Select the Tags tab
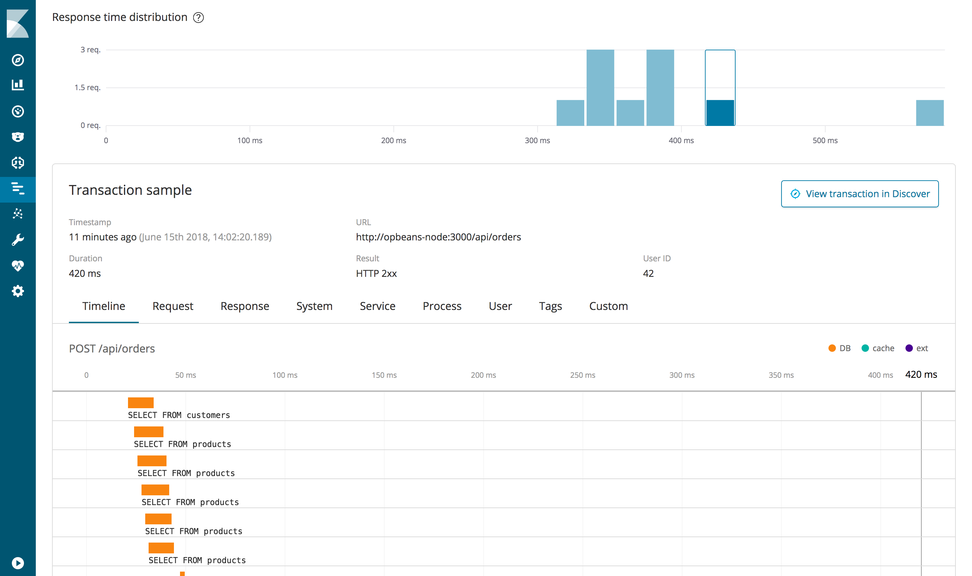Screen dimensions: 972x576 [x=550, y=307]
